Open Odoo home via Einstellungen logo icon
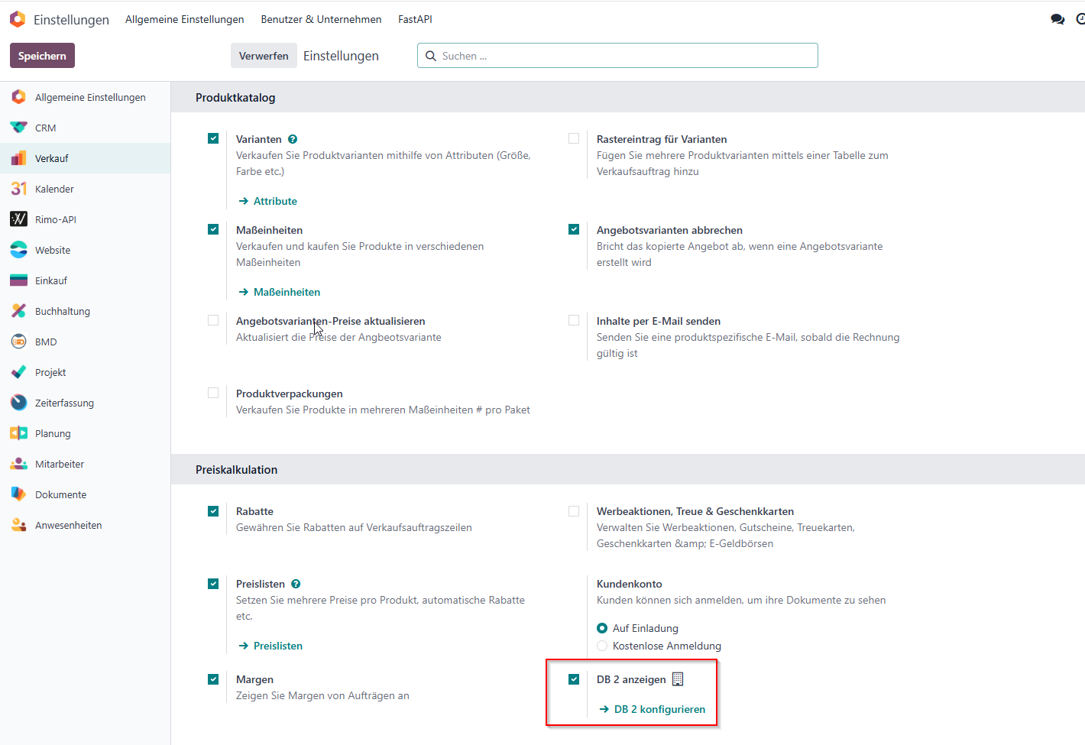Viewport: 1085px width, 745px height. coord(18,19)
